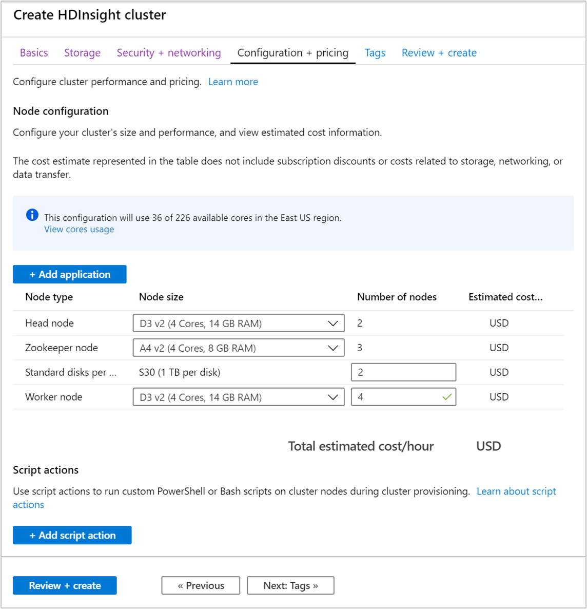
Task: Switch to the Basics tab
Action: [x=34, y=52]
